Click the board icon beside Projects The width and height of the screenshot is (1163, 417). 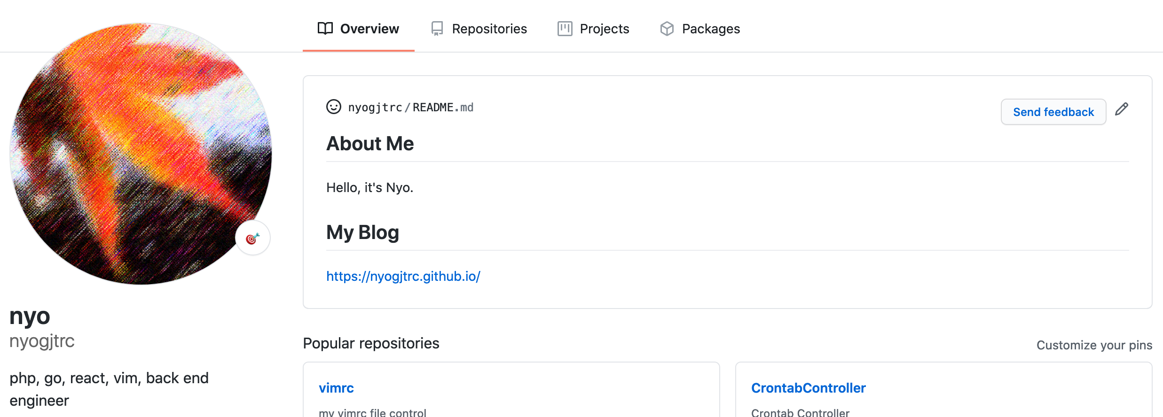(565, 29)
